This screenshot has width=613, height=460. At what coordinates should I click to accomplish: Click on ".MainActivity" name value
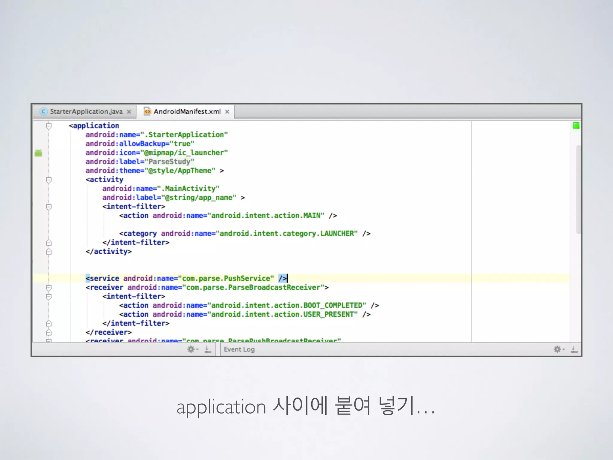(x=189, y=189)
